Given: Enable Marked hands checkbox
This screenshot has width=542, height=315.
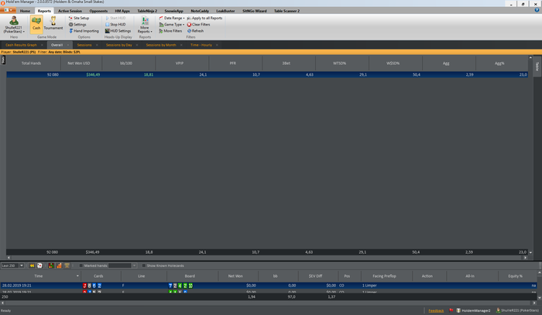Looking at the screenshot, I should tap(81, 265).
